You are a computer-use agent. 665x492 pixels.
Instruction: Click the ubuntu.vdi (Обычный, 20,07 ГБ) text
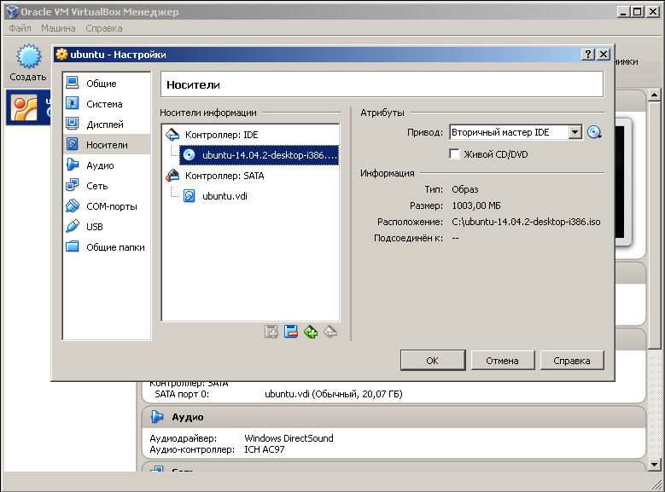click(x=333, y=394)
